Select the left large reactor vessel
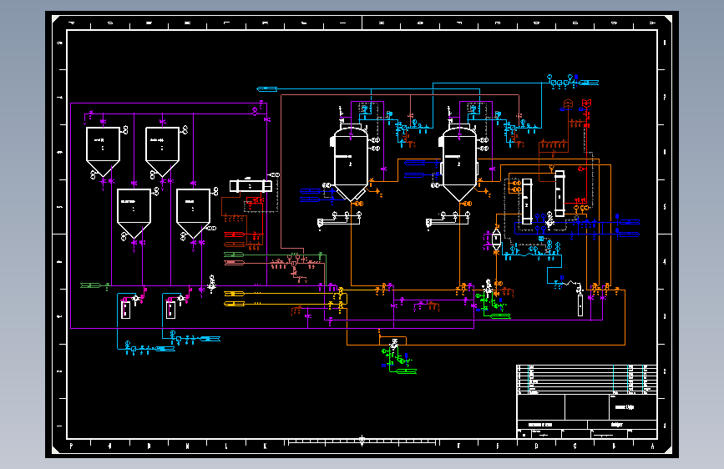Image resolution: width=724 pixels, height=469 pixels. coord(351,164)
